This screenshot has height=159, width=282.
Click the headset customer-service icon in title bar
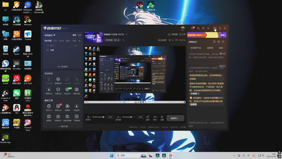198,28
